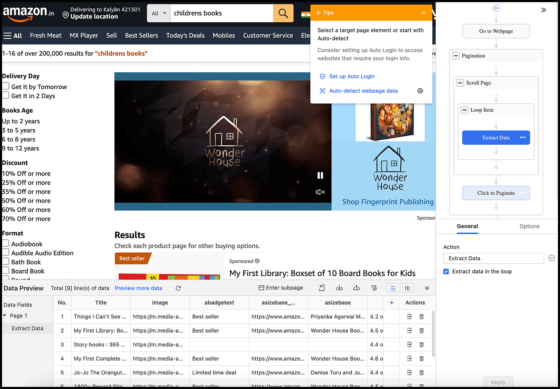
Task: Open Best Sellers in Amazon nav
Action: pyautogui.click(x=142, y=35)
